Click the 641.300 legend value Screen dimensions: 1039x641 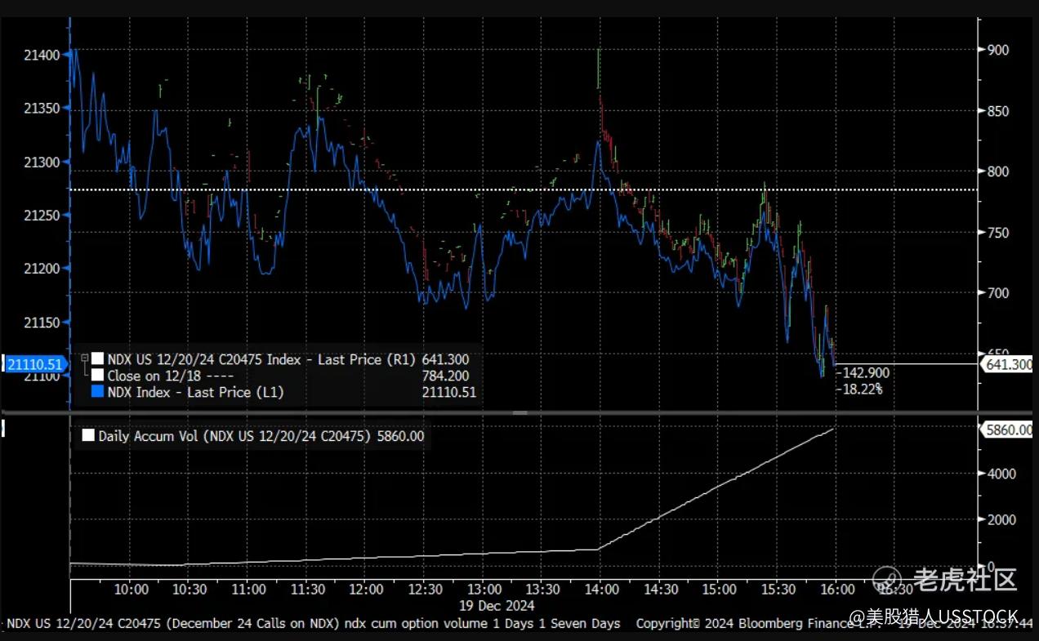click(x=445, y=359)
